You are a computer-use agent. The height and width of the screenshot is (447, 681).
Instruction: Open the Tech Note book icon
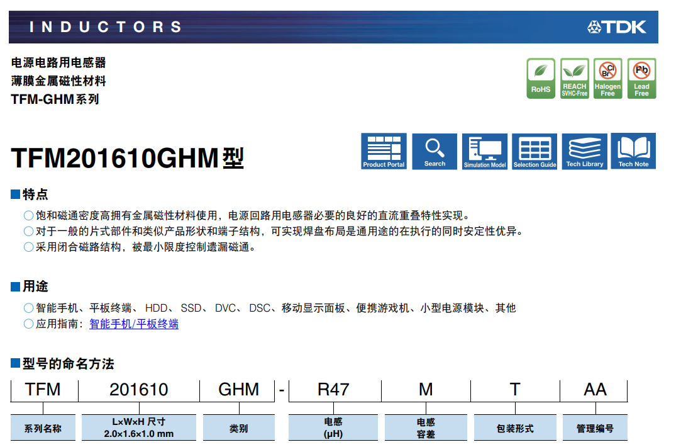(633, 151)
